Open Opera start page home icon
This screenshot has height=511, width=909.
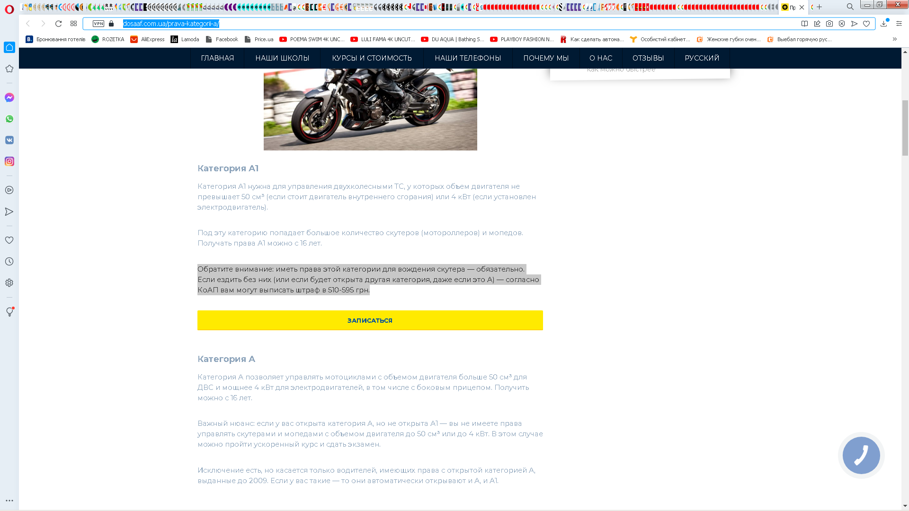click(9, 47)
